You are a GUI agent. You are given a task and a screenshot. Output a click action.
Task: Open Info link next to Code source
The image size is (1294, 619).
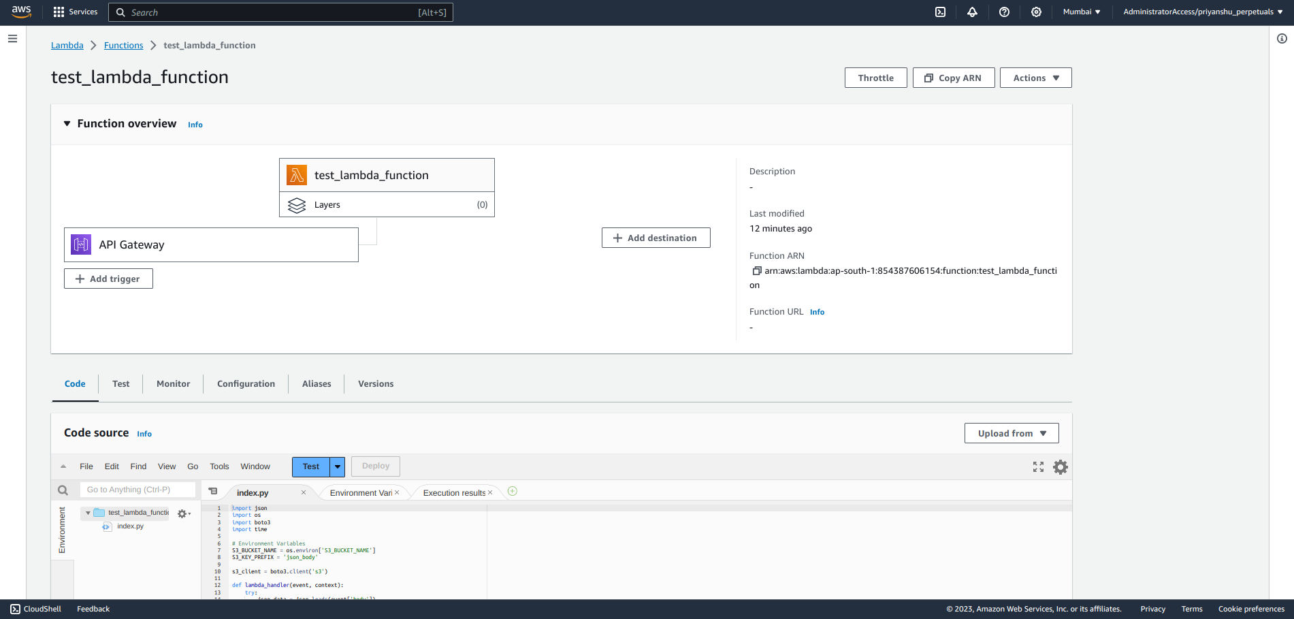pos(144,434)
